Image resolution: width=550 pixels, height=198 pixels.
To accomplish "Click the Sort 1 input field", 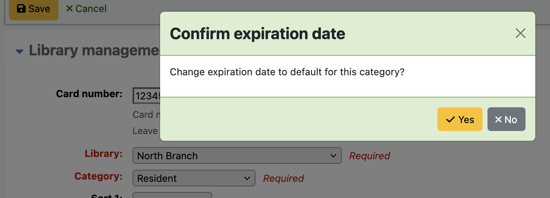I will click(x=172, y=196).
